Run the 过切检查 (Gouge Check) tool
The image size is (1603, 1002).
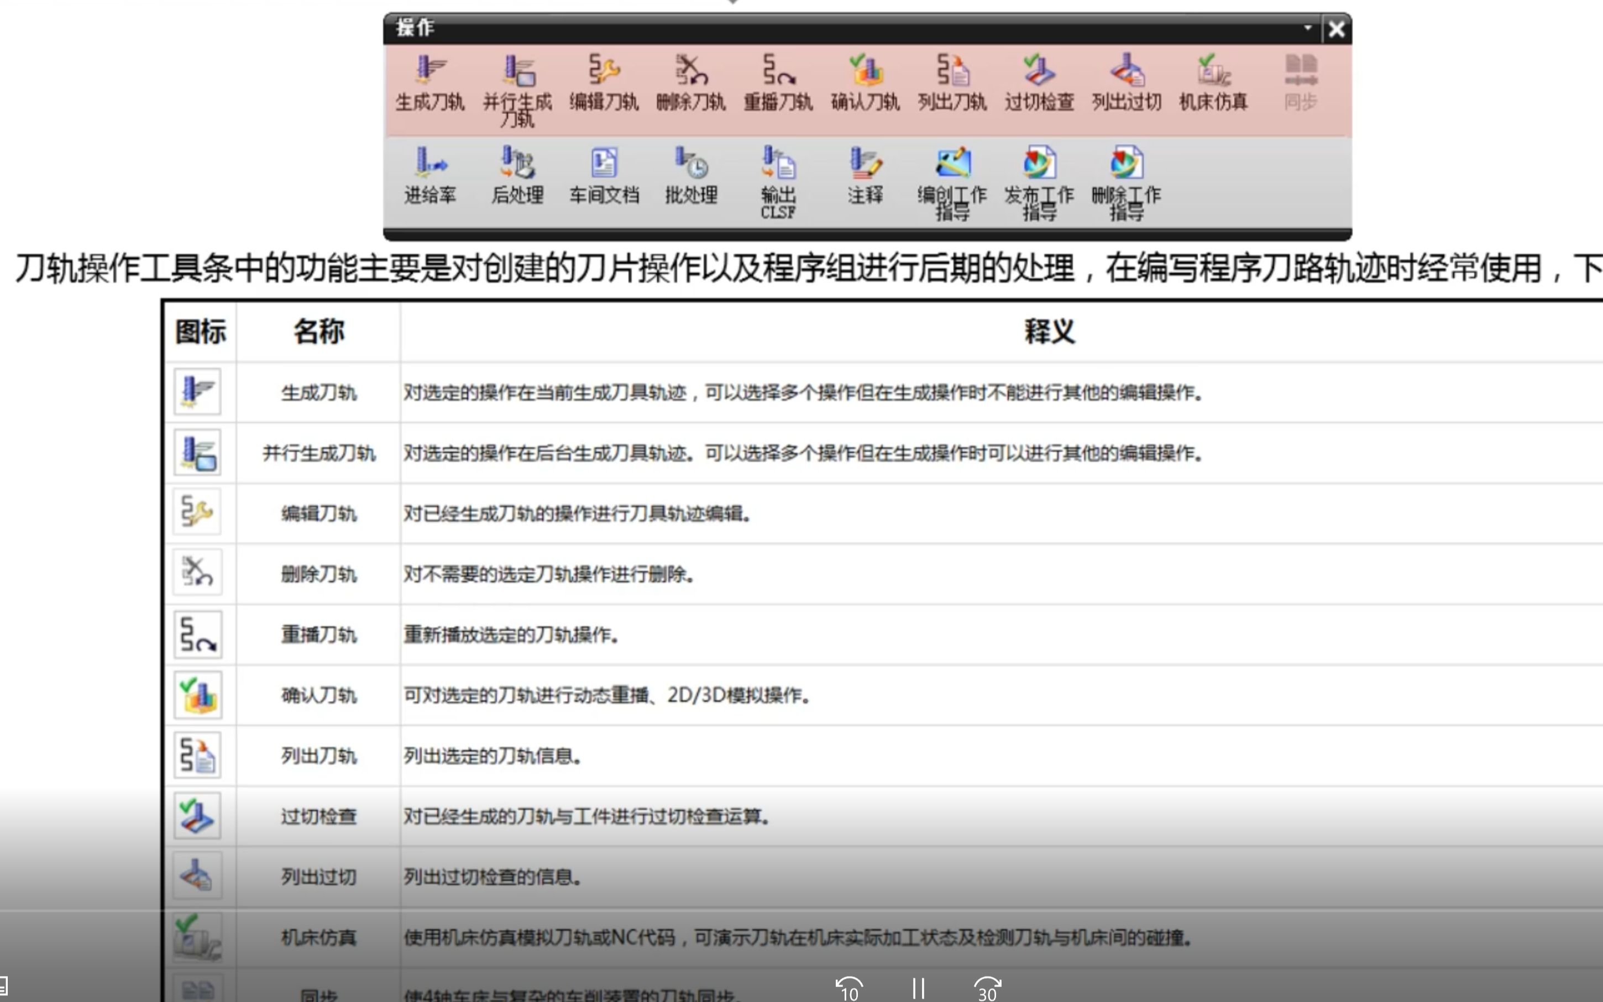(1039, 70)
